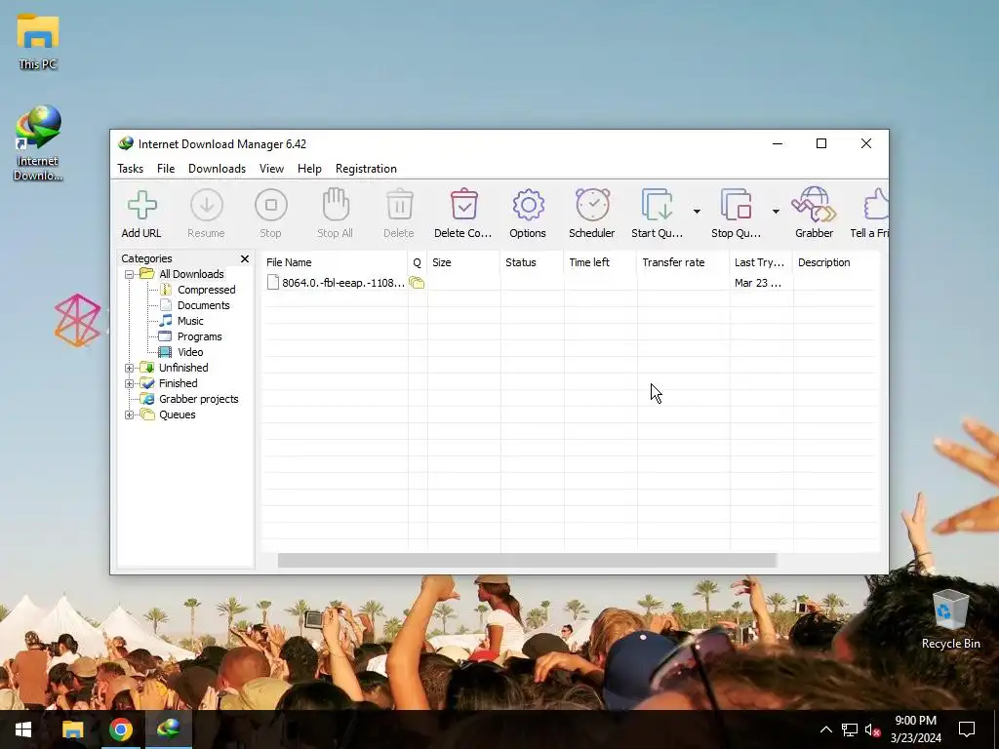Open the notification center icon

[967, 729]
